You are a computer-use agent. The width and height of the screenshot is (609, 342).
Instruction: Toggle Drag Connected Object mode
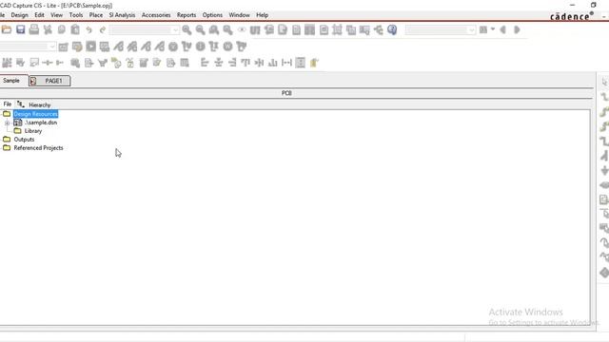coord(364,29)
